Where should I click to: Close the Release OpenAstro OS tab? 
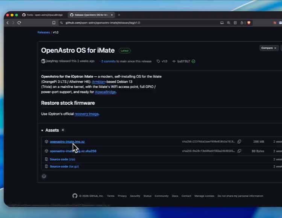112,15
